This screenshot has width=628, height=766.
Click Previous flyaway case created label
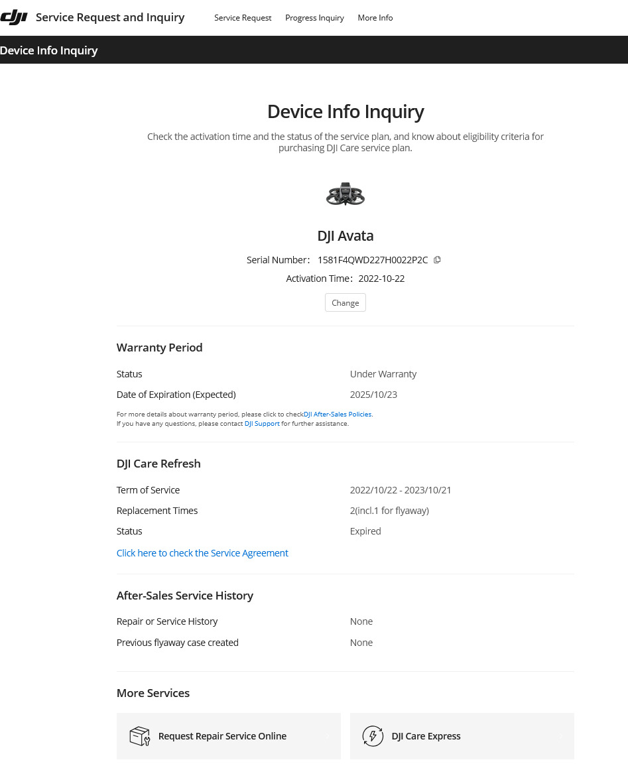pyautogui.click(x=177, y=643)
